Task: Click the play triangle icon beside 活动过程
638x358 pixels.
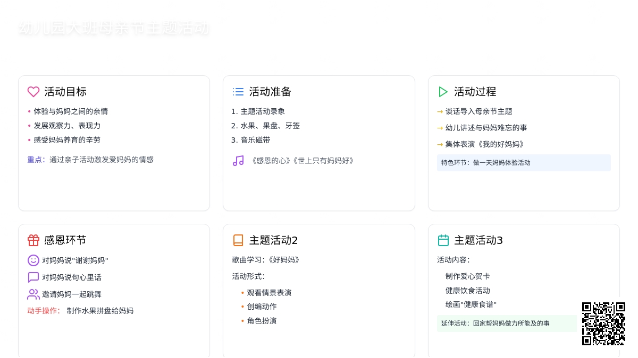Action: (443, 92)
